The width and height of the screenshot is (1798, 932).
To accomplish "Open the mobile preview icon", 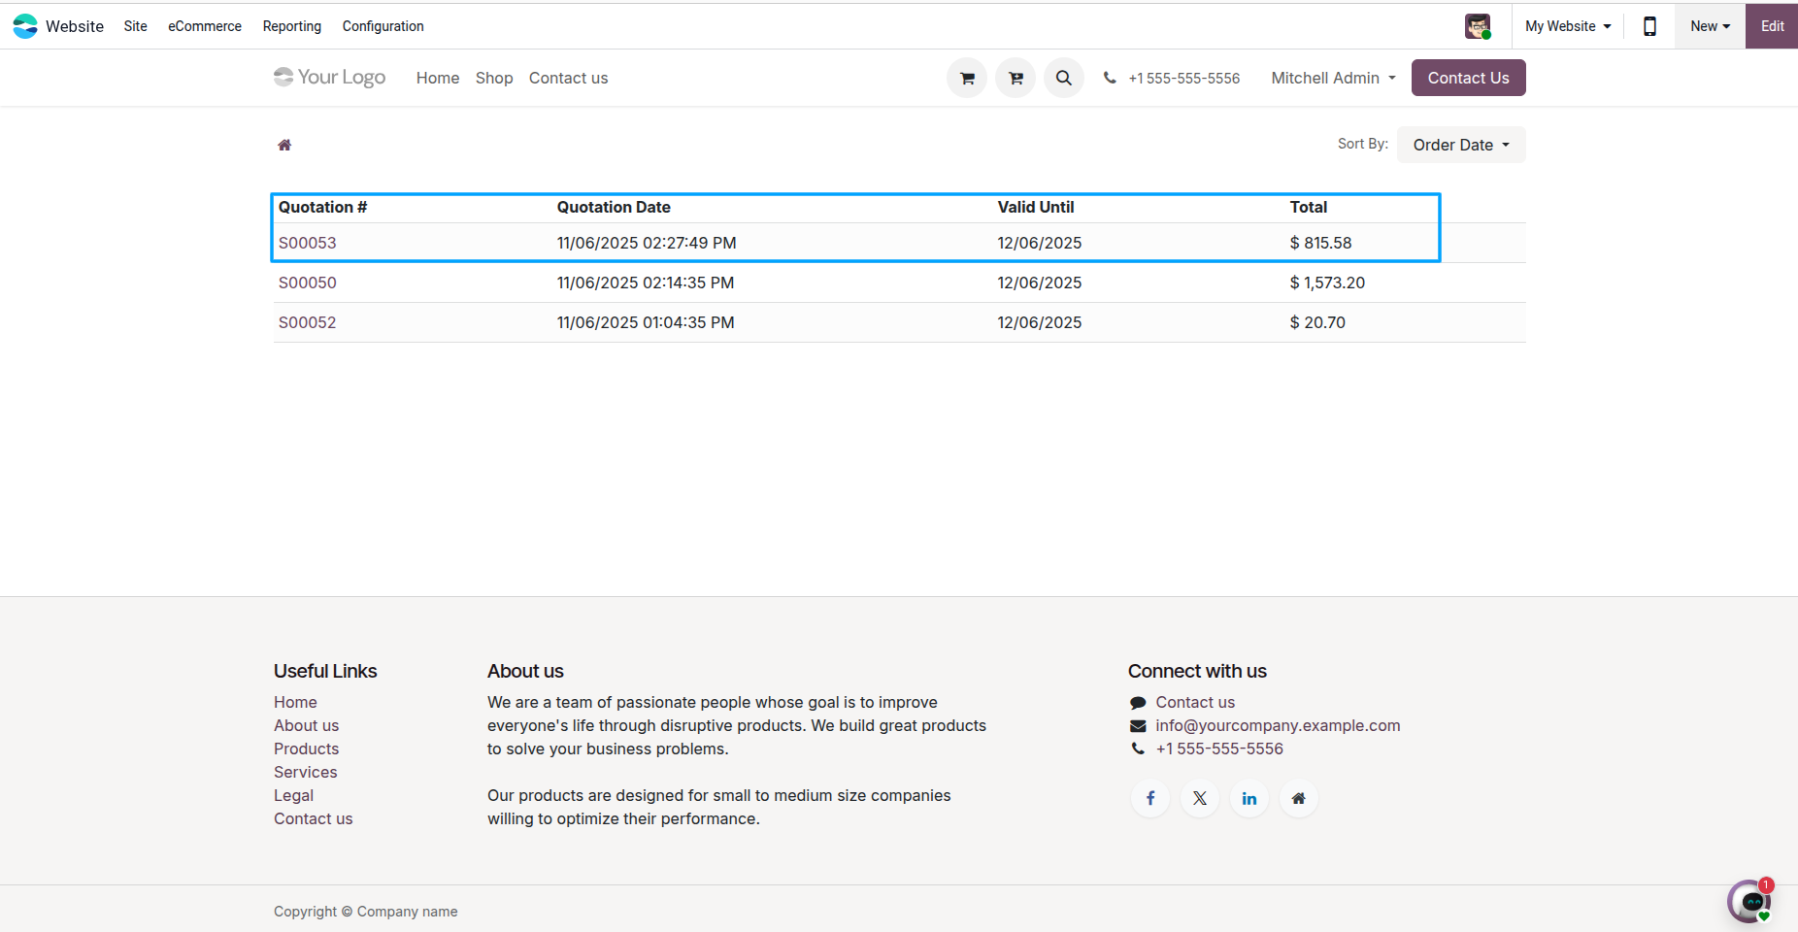I will [1648, 26].
